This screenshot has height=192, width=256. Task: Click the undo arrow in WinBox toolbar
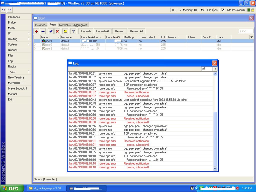click(3, 10)
